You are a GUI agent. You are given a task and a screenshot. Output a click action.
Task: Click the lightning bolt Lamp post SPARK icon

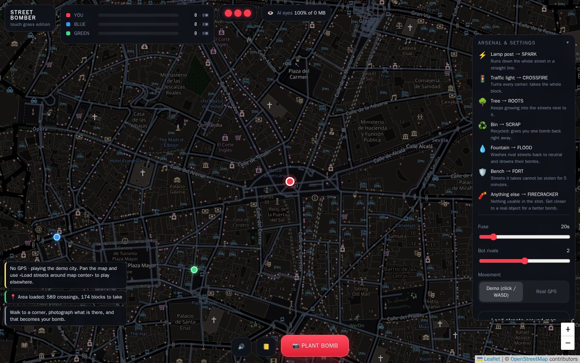pos(483,55)
